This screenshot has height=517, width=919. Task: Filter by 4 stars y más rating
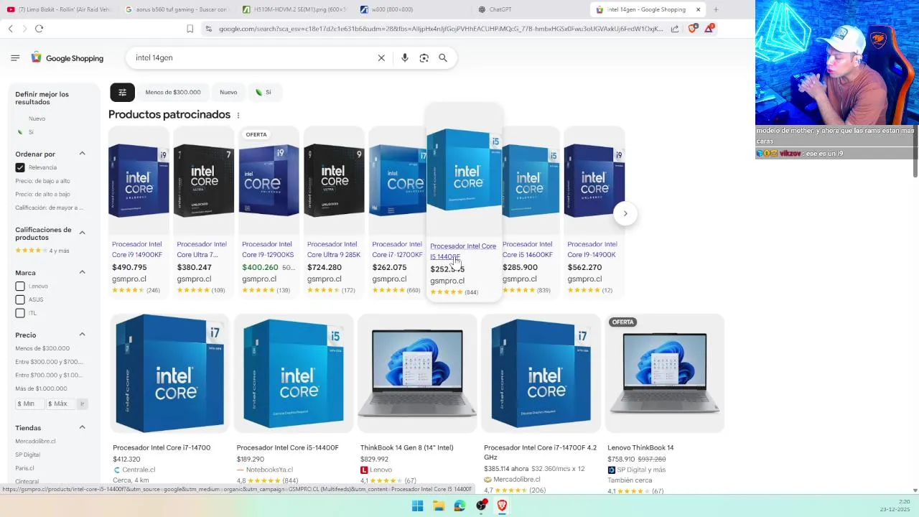(42, 251)
